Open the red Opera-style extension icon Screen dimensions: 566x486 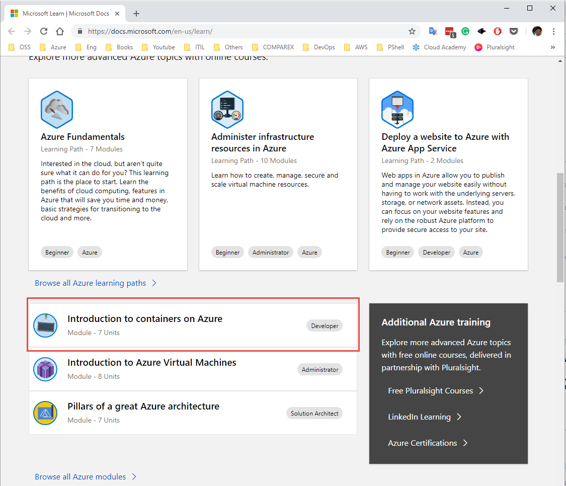pos(498,31)
